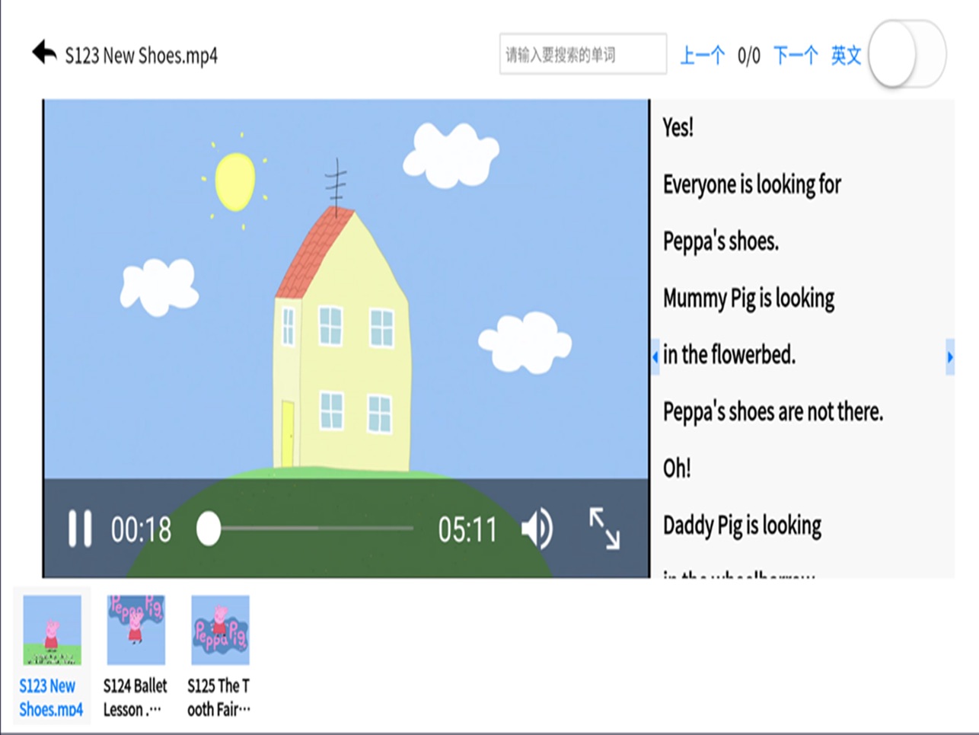979x735 pixels.
Task: Jump to subtitle "Mummy Pig is looking"
Action: [x=748, y=298]
